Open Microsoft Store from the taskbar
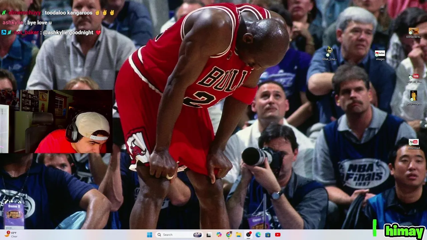427x240 pixels. pyautogui.click(x=268, y=235)
